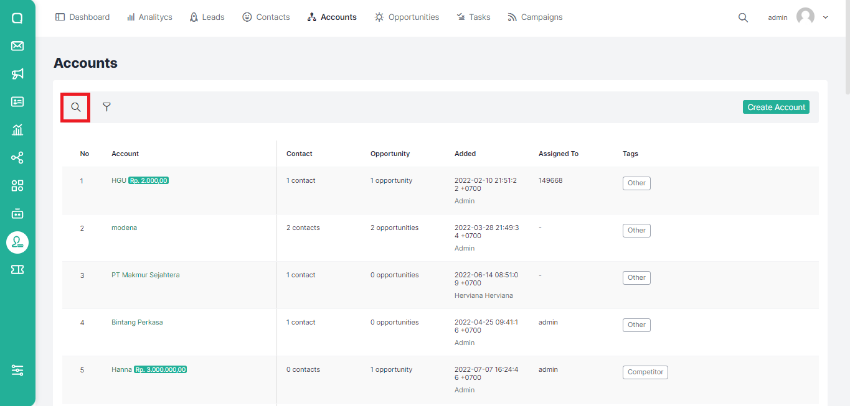Screen dimensions: 850x406
Task: Open the share nodes integration sidebar icon
Action: tap(17, 158)
